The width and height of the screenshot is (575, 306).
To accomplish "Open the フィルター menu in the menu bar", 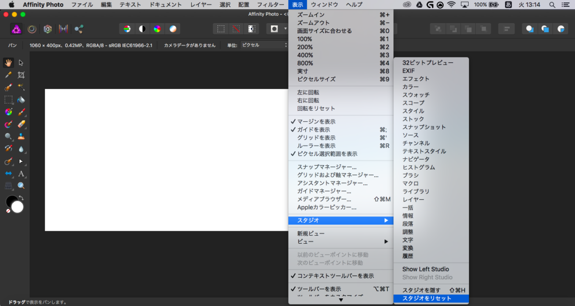I will click(x=270, y=5).
